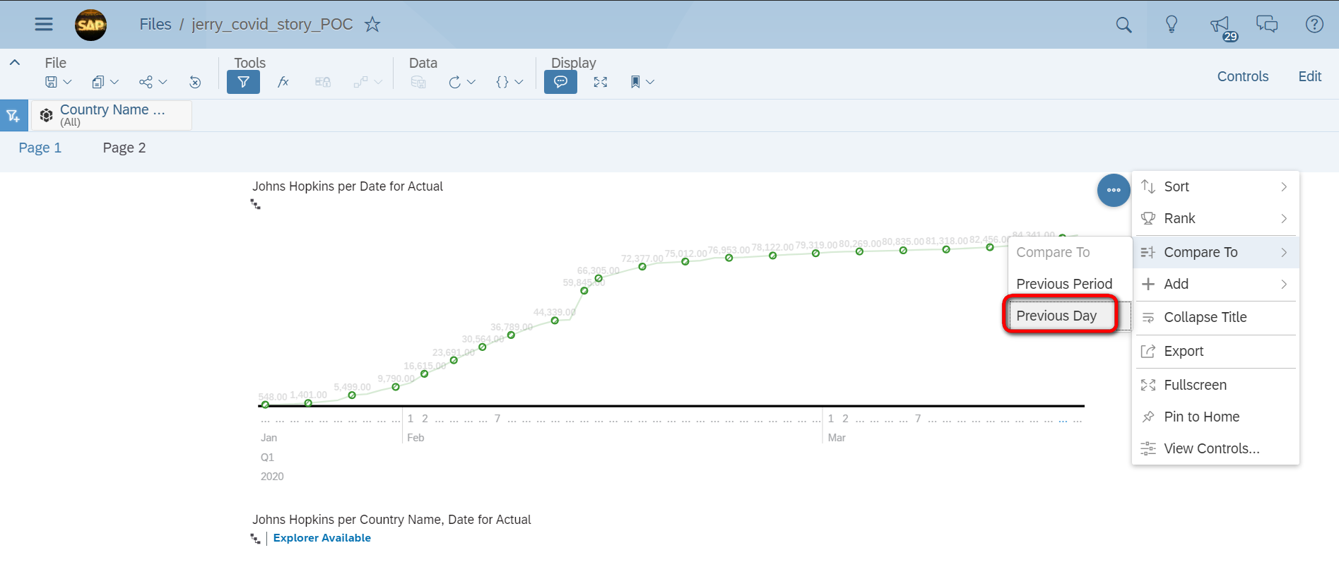Open the discussions chat icon
1339x567 pixels.
[1267, 24]
